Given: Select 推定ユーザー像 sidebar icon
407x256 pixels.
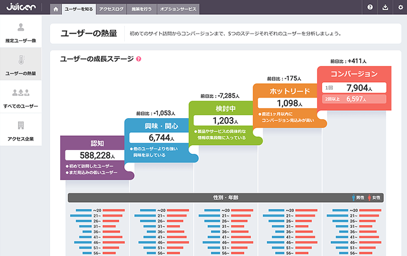Looking at the screenshot, I should [21, 32].
